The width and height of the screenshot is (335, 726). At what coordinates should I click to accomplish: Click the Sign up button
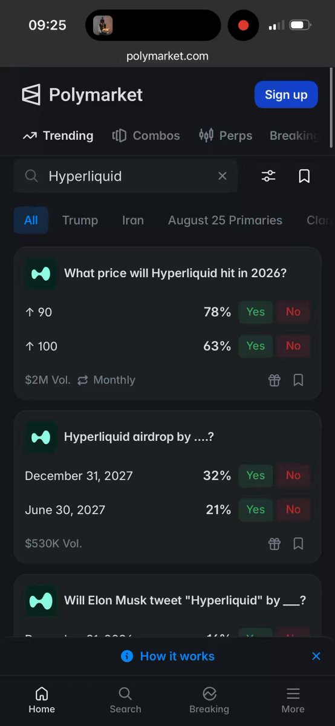[286, 94]
